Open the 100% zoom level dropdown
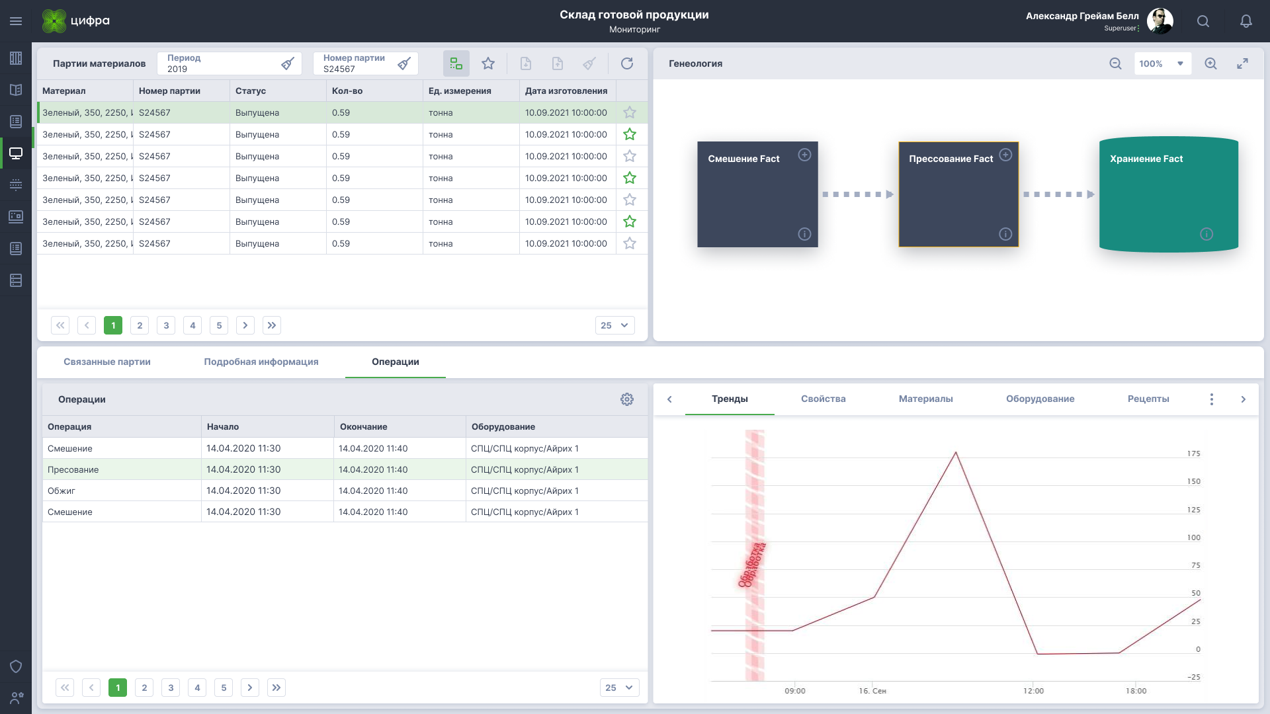 click(x=1163, y=63)
